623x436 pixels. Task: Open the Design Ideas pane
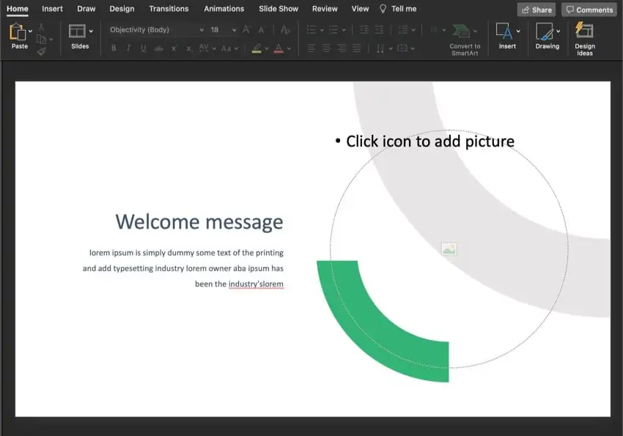[584, 37]
